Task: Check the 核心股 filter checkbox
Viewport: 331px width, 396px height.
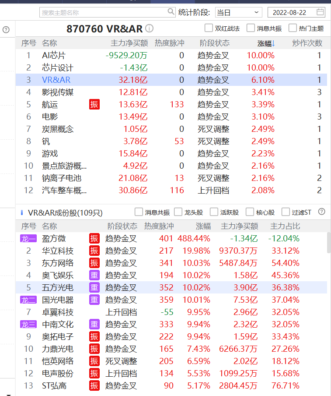Action: click(250, 212)
